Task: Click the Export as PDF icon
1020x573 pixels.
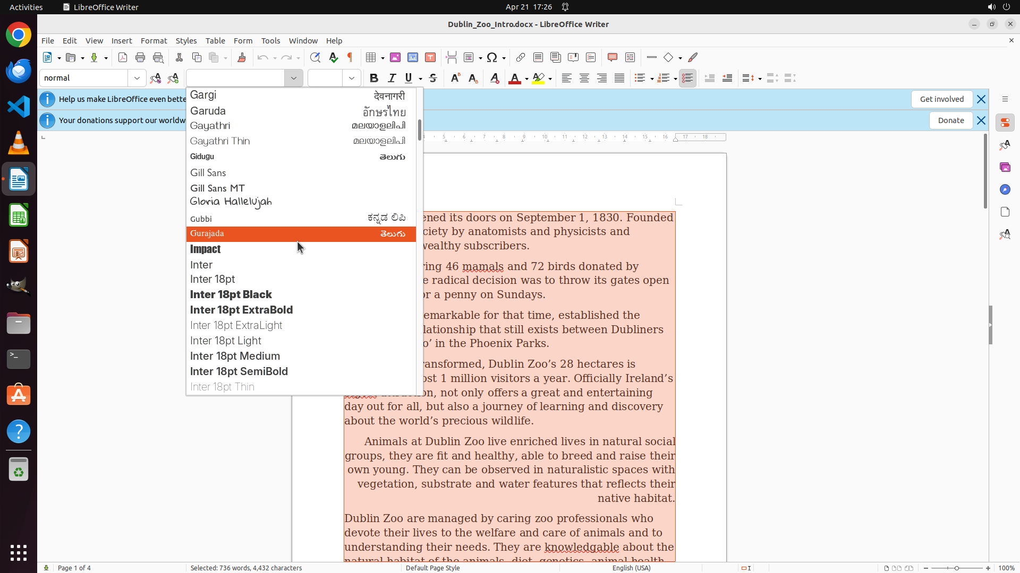Action: pos(123,57)
